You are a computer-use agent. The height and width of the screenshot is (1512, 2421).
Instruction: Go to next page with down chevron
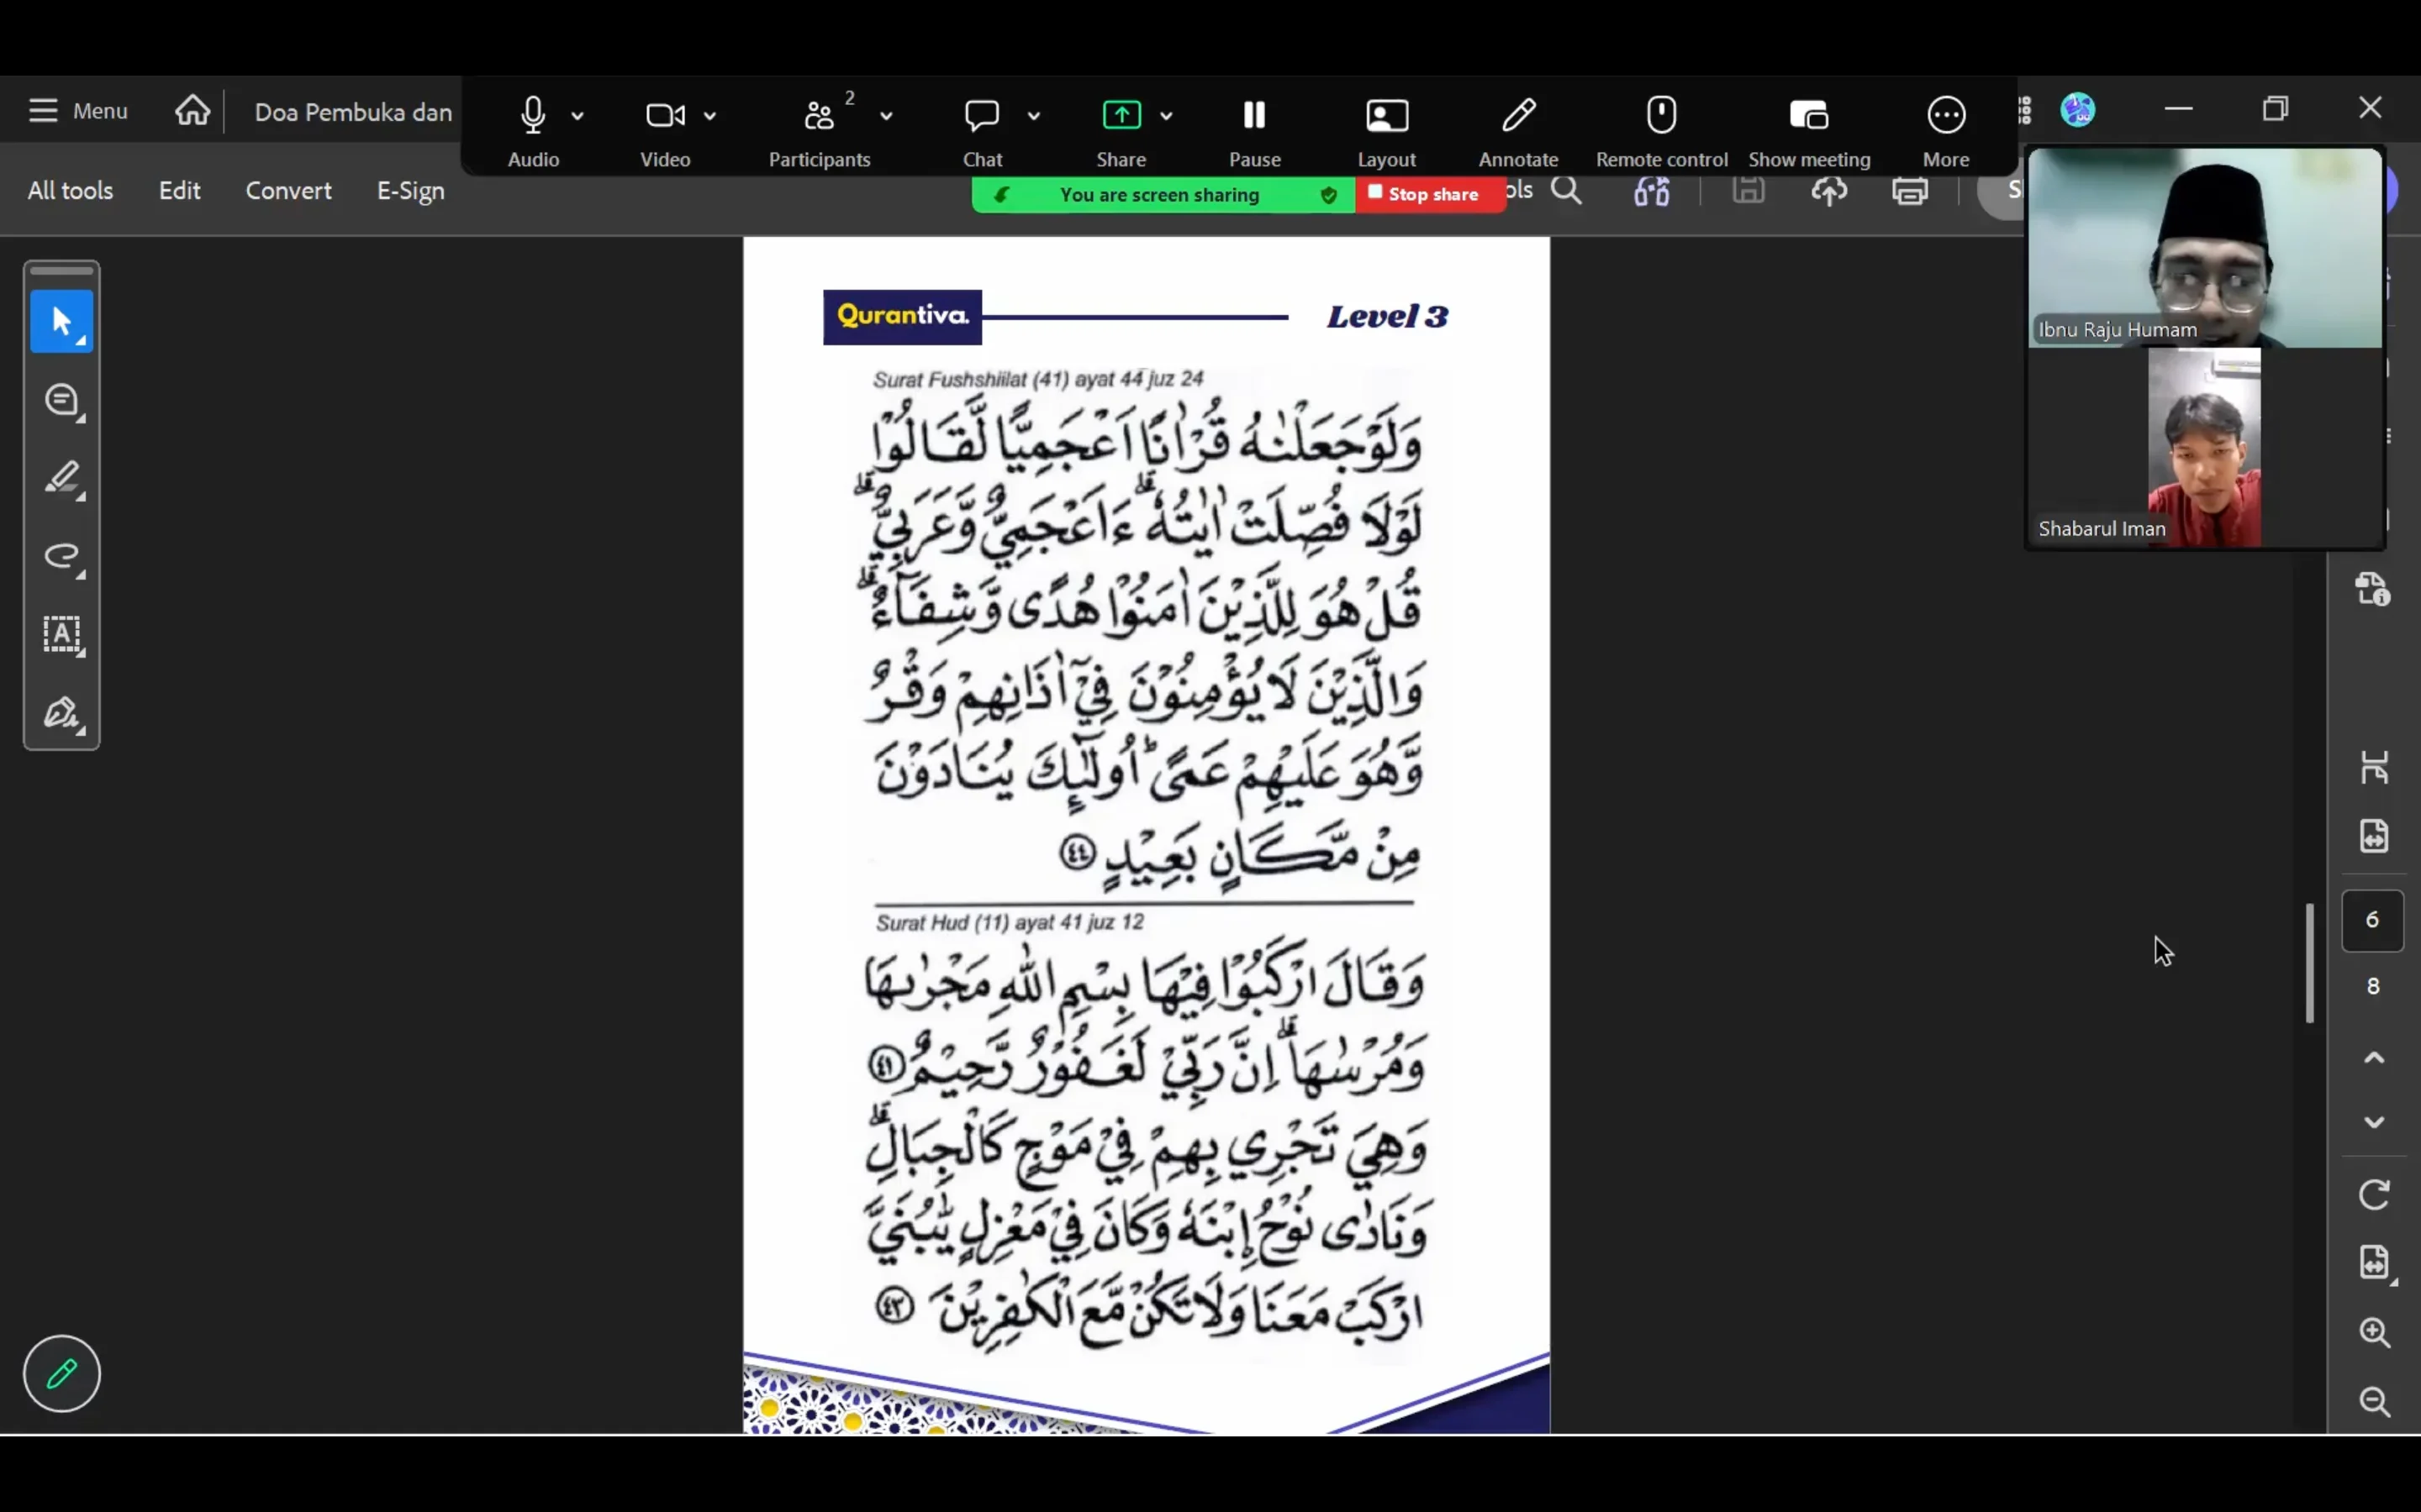tap(2374, 1122)
